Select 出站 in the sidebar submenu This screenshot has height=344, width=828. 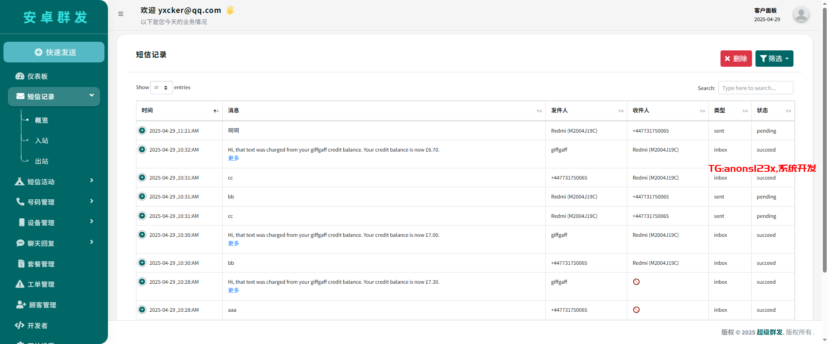[x=41, y=161]
